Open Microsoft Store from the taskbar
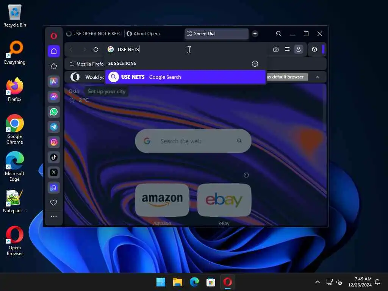The image size is (388, 291). [211, 282]
